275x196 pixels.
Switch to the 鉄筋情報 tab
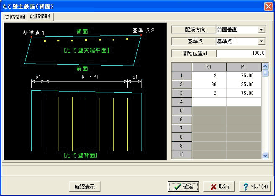15,17
